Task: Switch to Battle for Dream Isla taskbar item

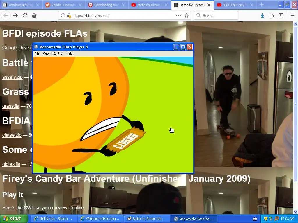Action: click(x=147, y=219)
